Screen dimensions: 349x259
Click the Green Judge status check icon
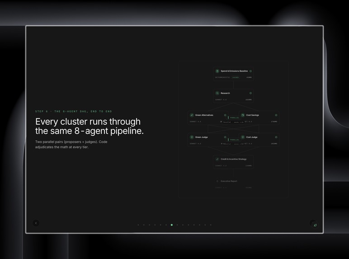point(225,137)
